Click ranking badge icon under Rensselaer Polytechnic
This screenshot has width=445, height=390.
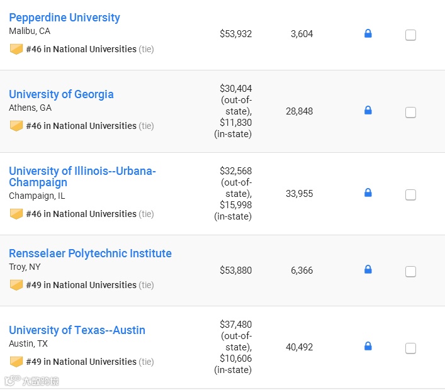pyautogui.click(x=16, y=285)
